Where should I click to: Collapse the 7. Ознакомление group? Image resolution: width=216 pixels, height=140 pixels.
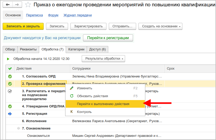coord(18,128)
